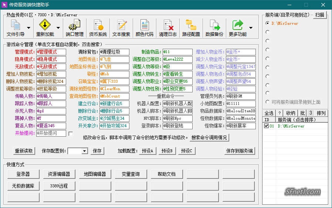Load configuration 预设A
Image resolution: width=332 pixels, height=208 pixels.
tap(148, 151)
